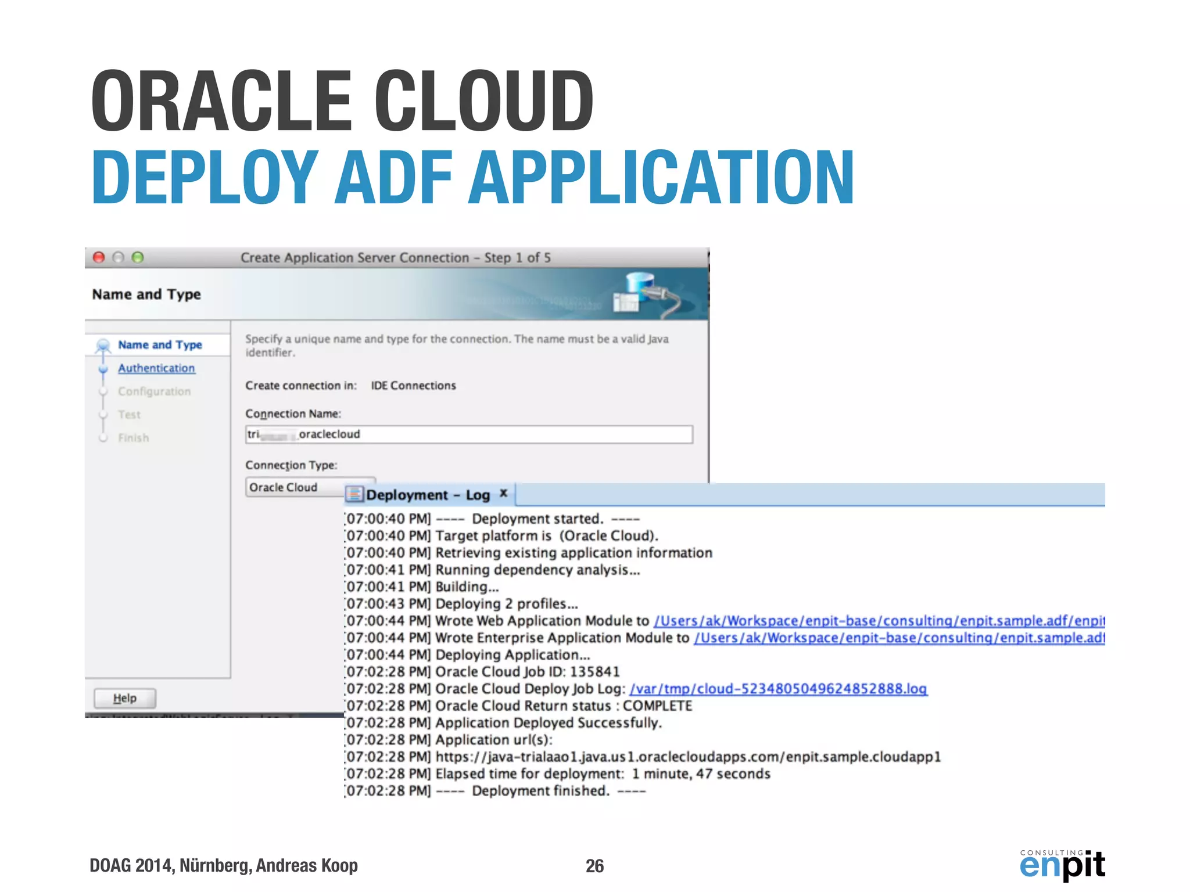
Task: Click the green zoom window button
Action: pyautogui.click(x=138, y=257)
